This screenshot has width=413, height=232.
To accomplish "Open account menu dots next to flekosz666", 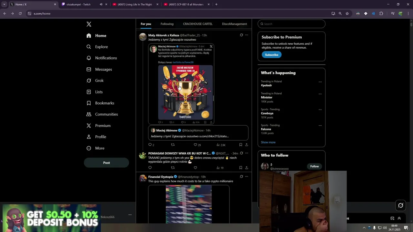I will pos(130,215).
